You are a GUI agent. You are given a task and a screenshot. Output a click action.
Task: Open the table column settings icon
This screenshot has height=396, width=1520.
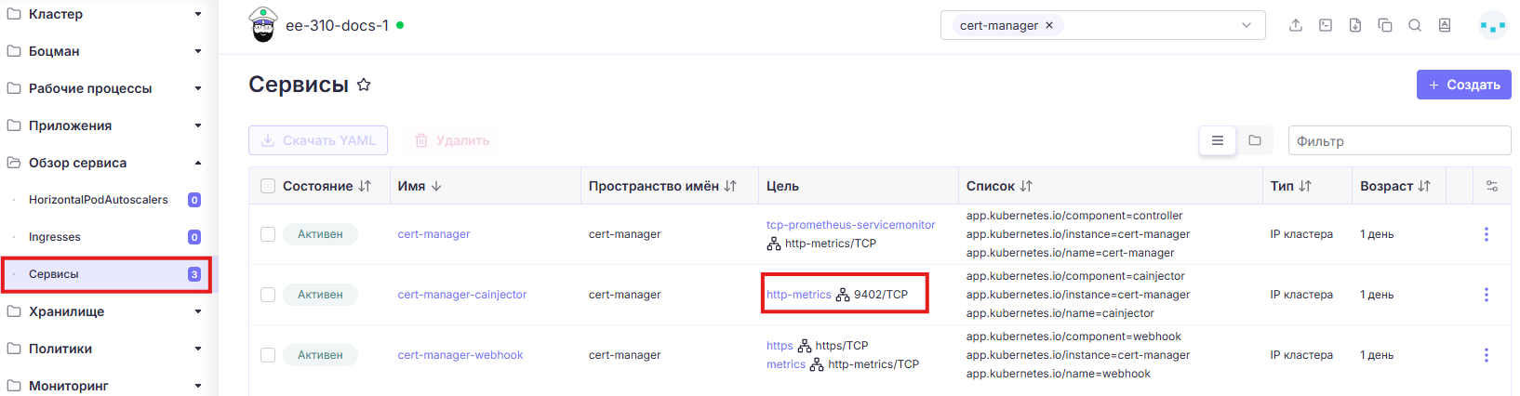(1492, 186)
